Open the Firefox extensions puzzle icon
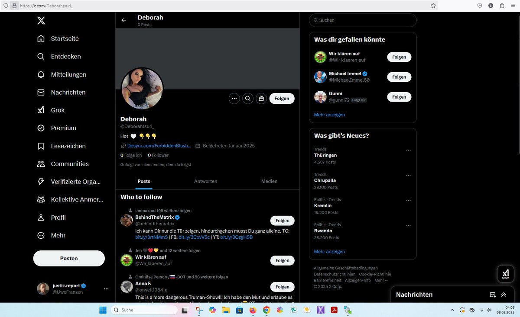520x317 pixels. 502,6
